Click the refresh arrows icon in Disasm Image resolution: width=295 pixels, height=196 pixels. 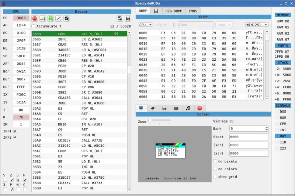[x=120, y=18]
